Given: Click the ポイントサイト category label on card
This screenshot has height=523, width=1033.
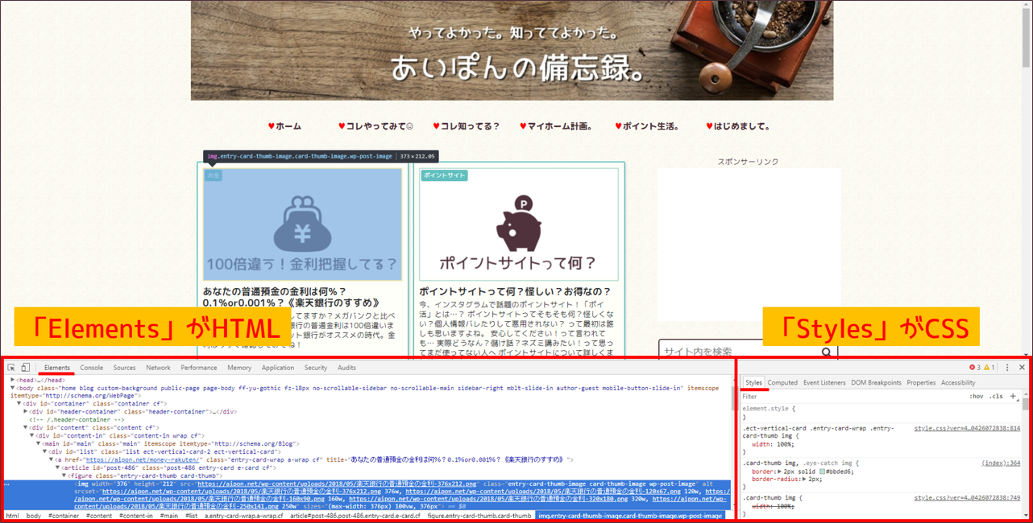Looking at the screenshot, I should 444,175.
